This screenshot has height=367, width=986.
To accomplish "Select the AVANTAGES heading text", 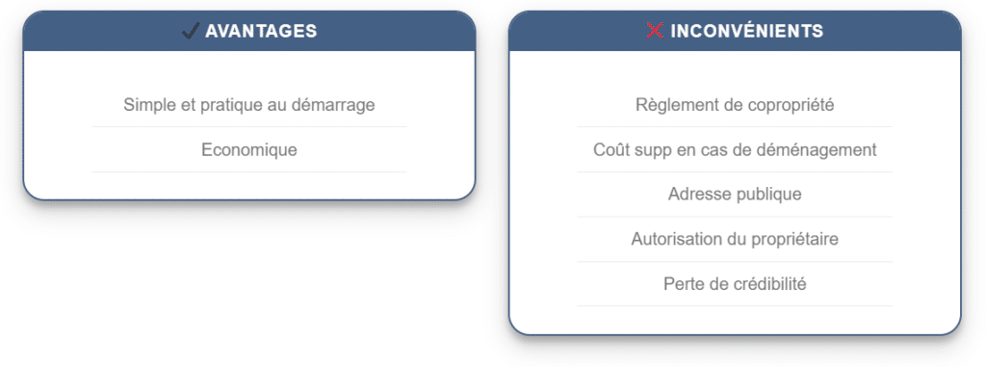I will point(261,32).
